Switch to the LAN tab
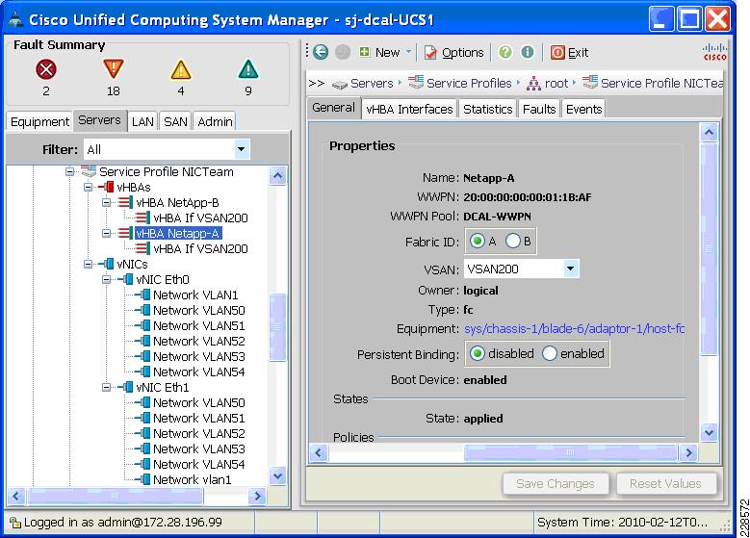 point(142,122)
